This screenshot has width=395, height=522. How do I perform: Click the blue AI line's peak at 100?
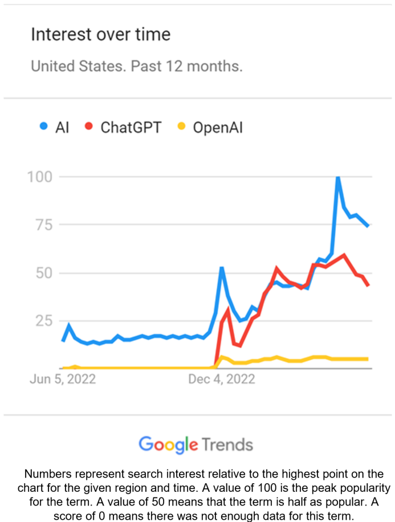pos(338,178)
